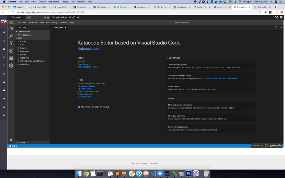Image resolution: width=285 pixels, height=178 pixels.
Task: Open Photoshop from the macOS dock
Action: [x=189, y=174]
